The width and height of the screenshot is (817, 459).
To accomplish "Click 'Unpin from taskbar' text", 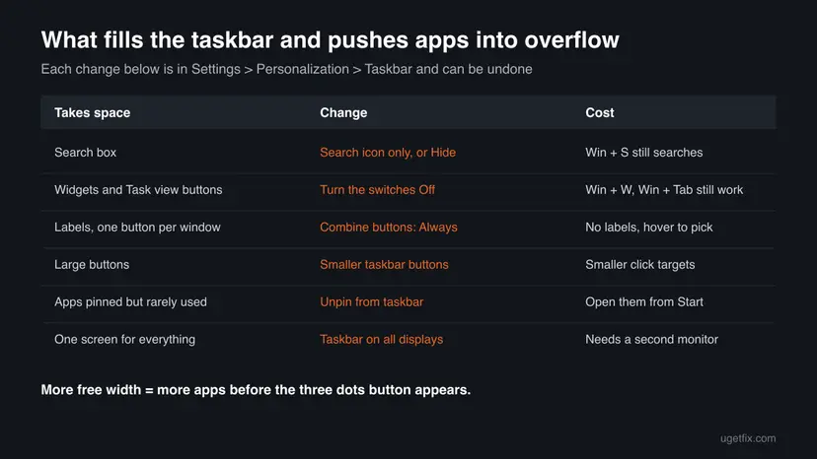I will [x=372, y=301].
